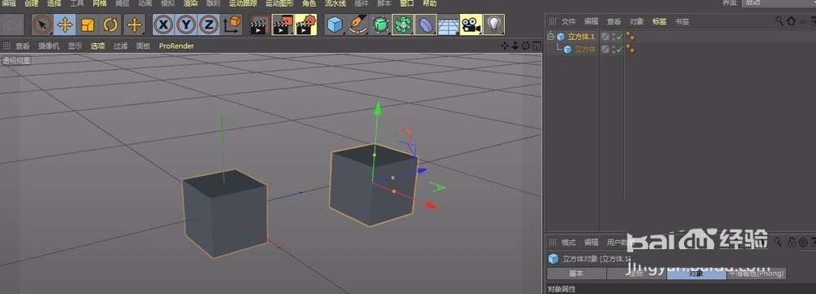Activate the Rotate tool
816x294 pixels.
click(110, 25)
